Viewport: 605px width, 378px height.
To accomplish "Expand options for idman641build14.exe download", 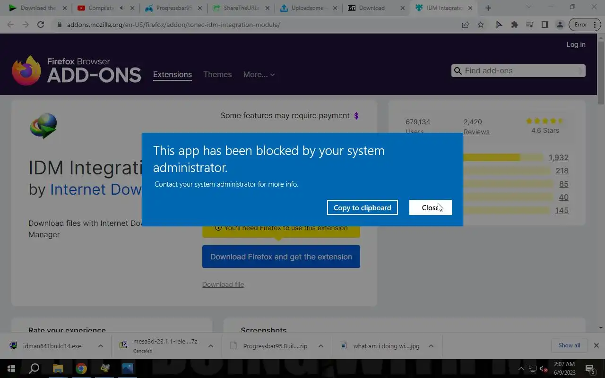I will 101,346.
